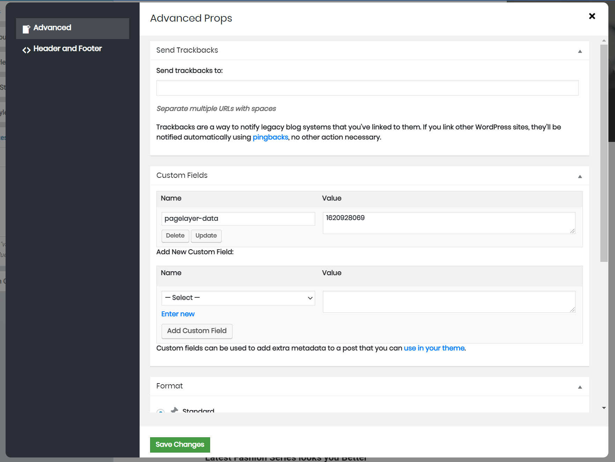Viewport: 615px width, 462px height.
Task: Delete the pagelayer-data custom field
Action: (175, 236)
